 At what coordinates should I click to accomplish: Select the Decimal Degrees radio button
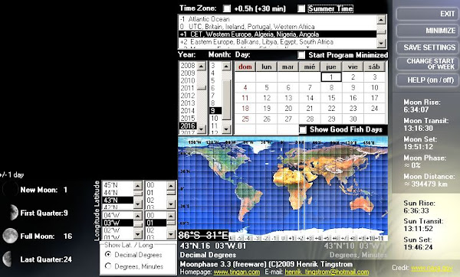coord(108,255)
